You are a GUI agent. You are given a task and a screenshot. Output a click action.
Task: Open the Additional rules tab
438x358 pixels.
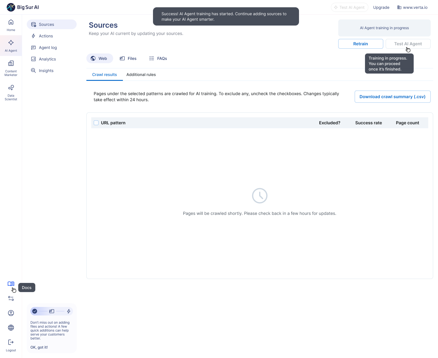[x=141, y=74]
